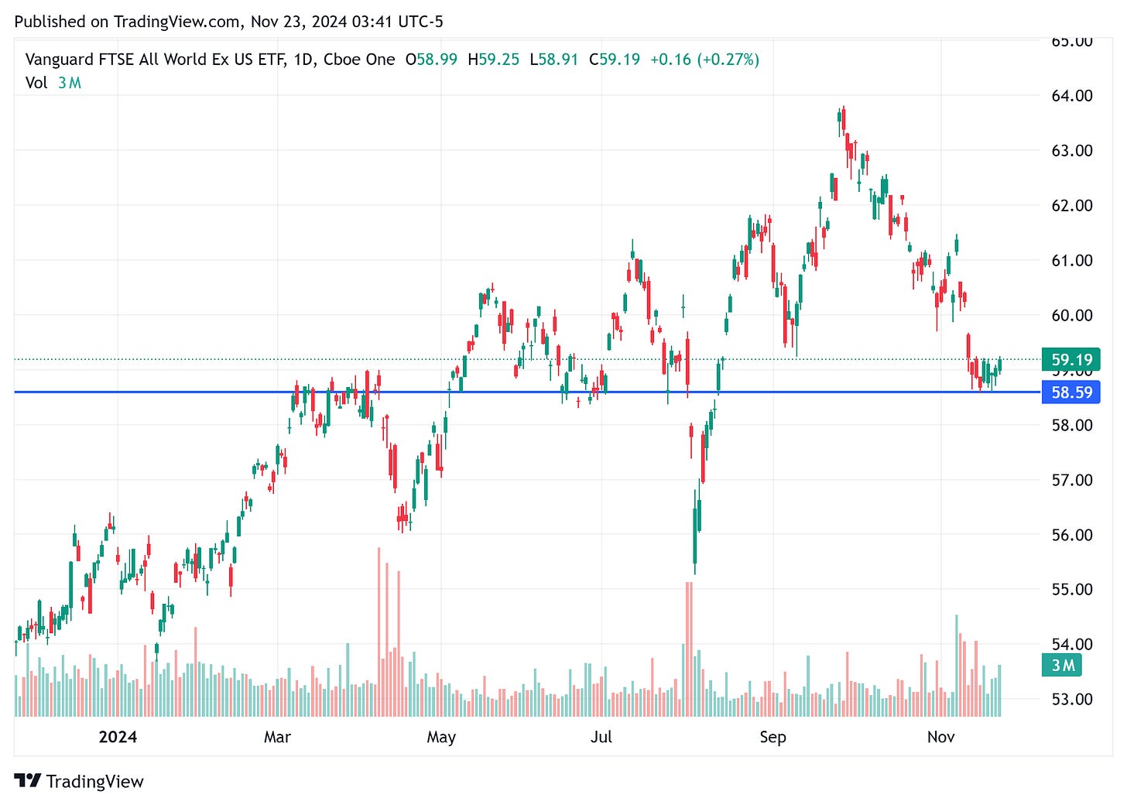Image resolution: width=1127 pixels, height=805 pixels.
Task: Click the green 59.19 current price label
Action: pos(1071,359)
